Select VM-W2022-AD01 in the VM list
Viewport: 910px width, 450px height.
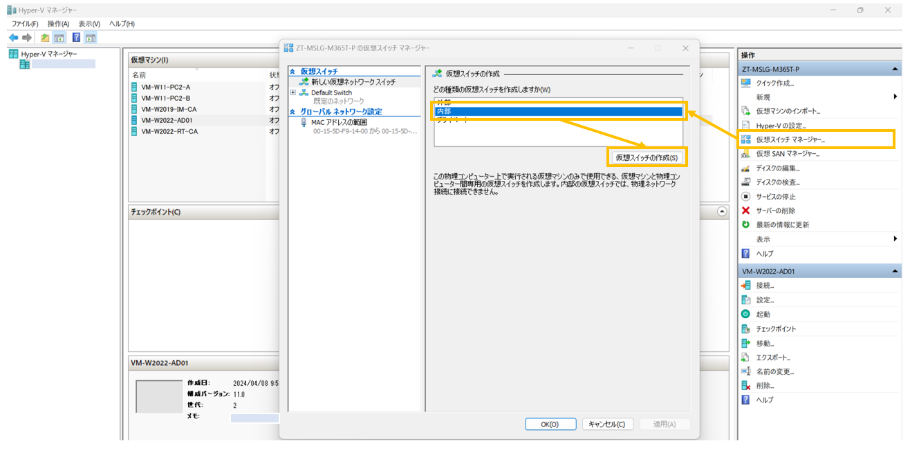point(167,120)
